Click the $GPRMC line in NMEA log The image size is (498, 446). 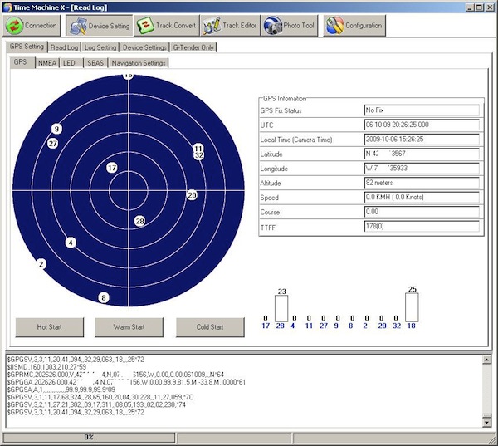pyautogui.click(x=115, y=375)
